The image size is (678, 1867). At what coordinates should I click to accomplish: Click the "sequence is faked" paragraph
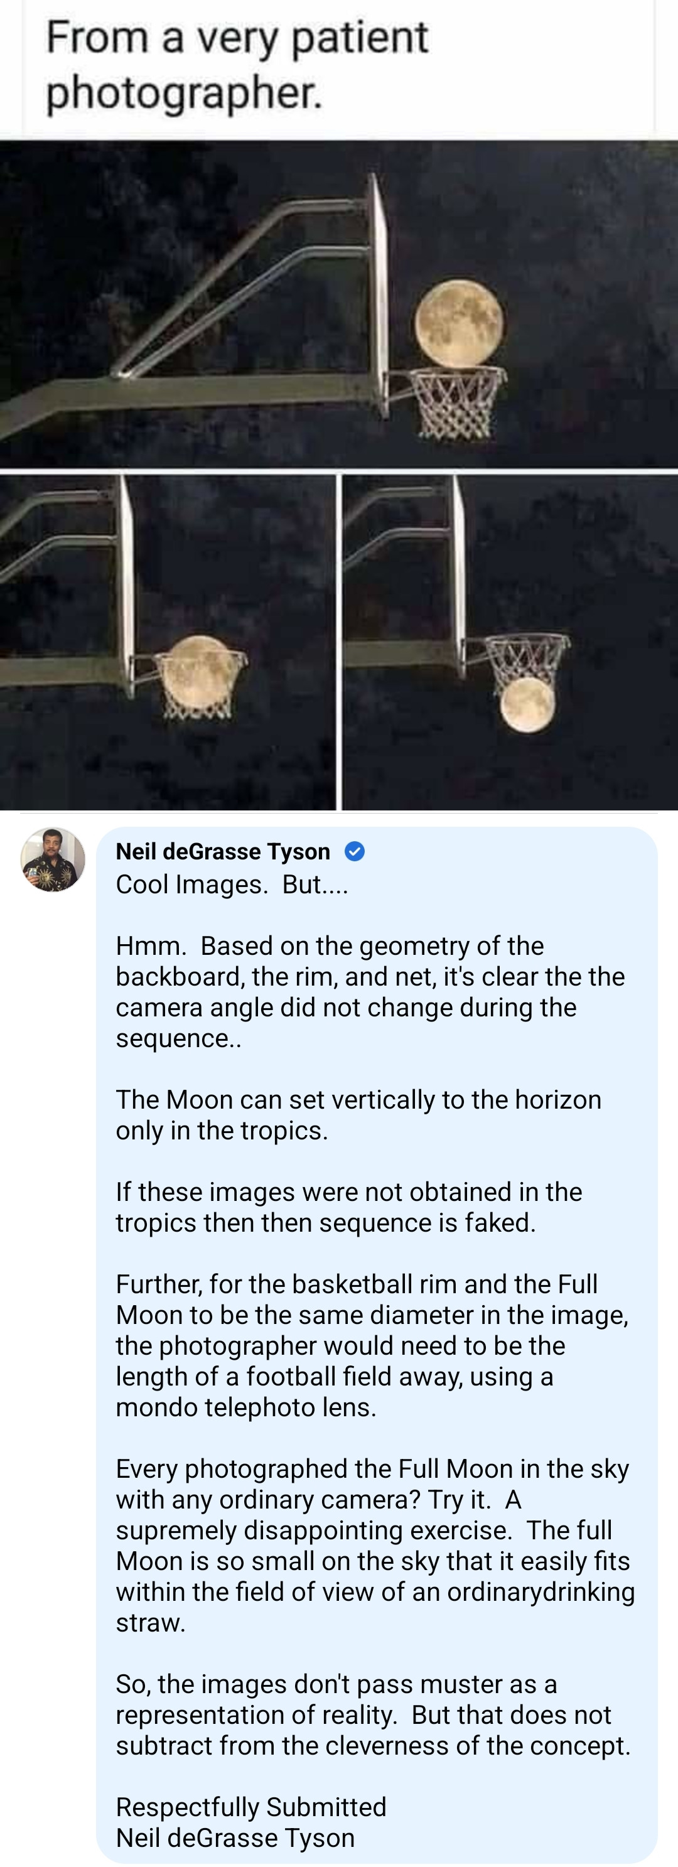click(x=348, y=1207)
